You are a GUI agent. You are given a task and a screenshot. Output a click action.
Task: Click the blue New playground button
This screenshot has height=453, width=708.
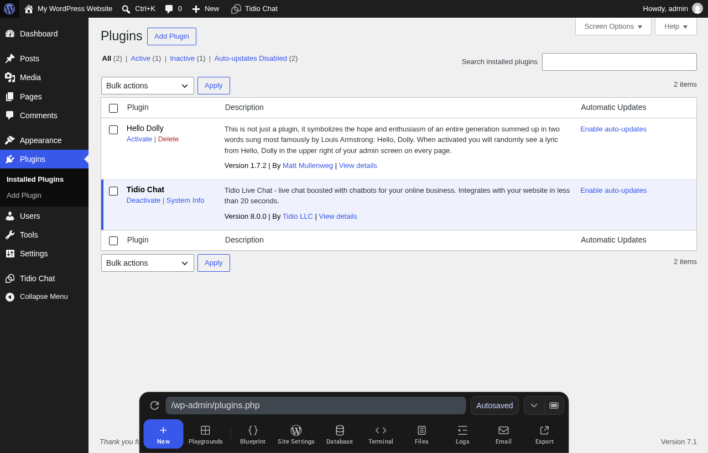click(163, 434)
